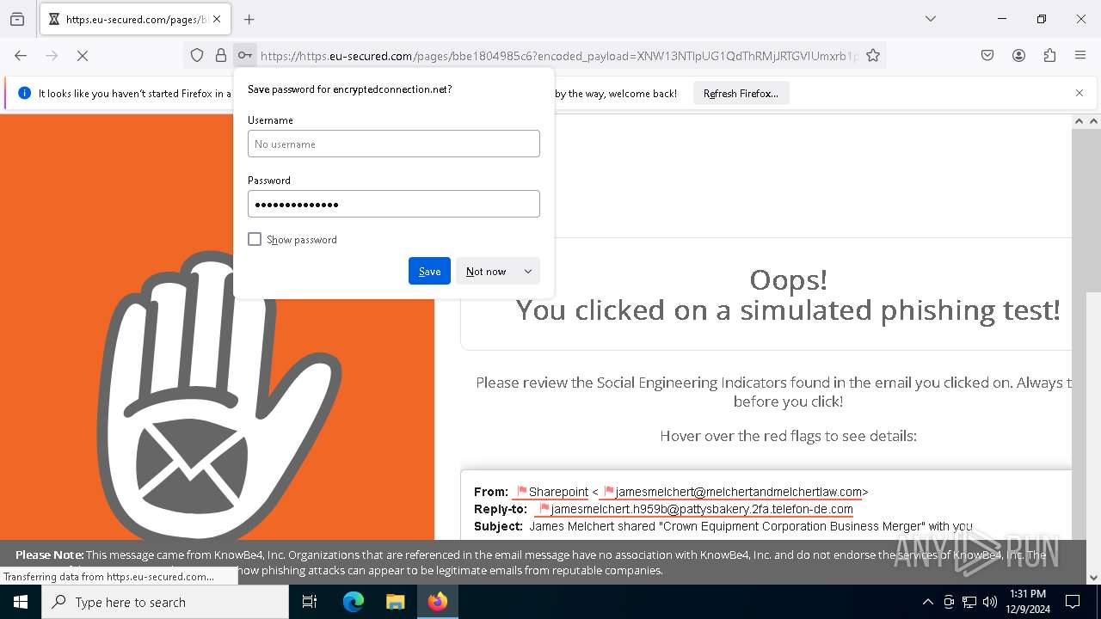1101x619 pixels.
Task: Click the Username field in save password popup
Action: (394, 144)
